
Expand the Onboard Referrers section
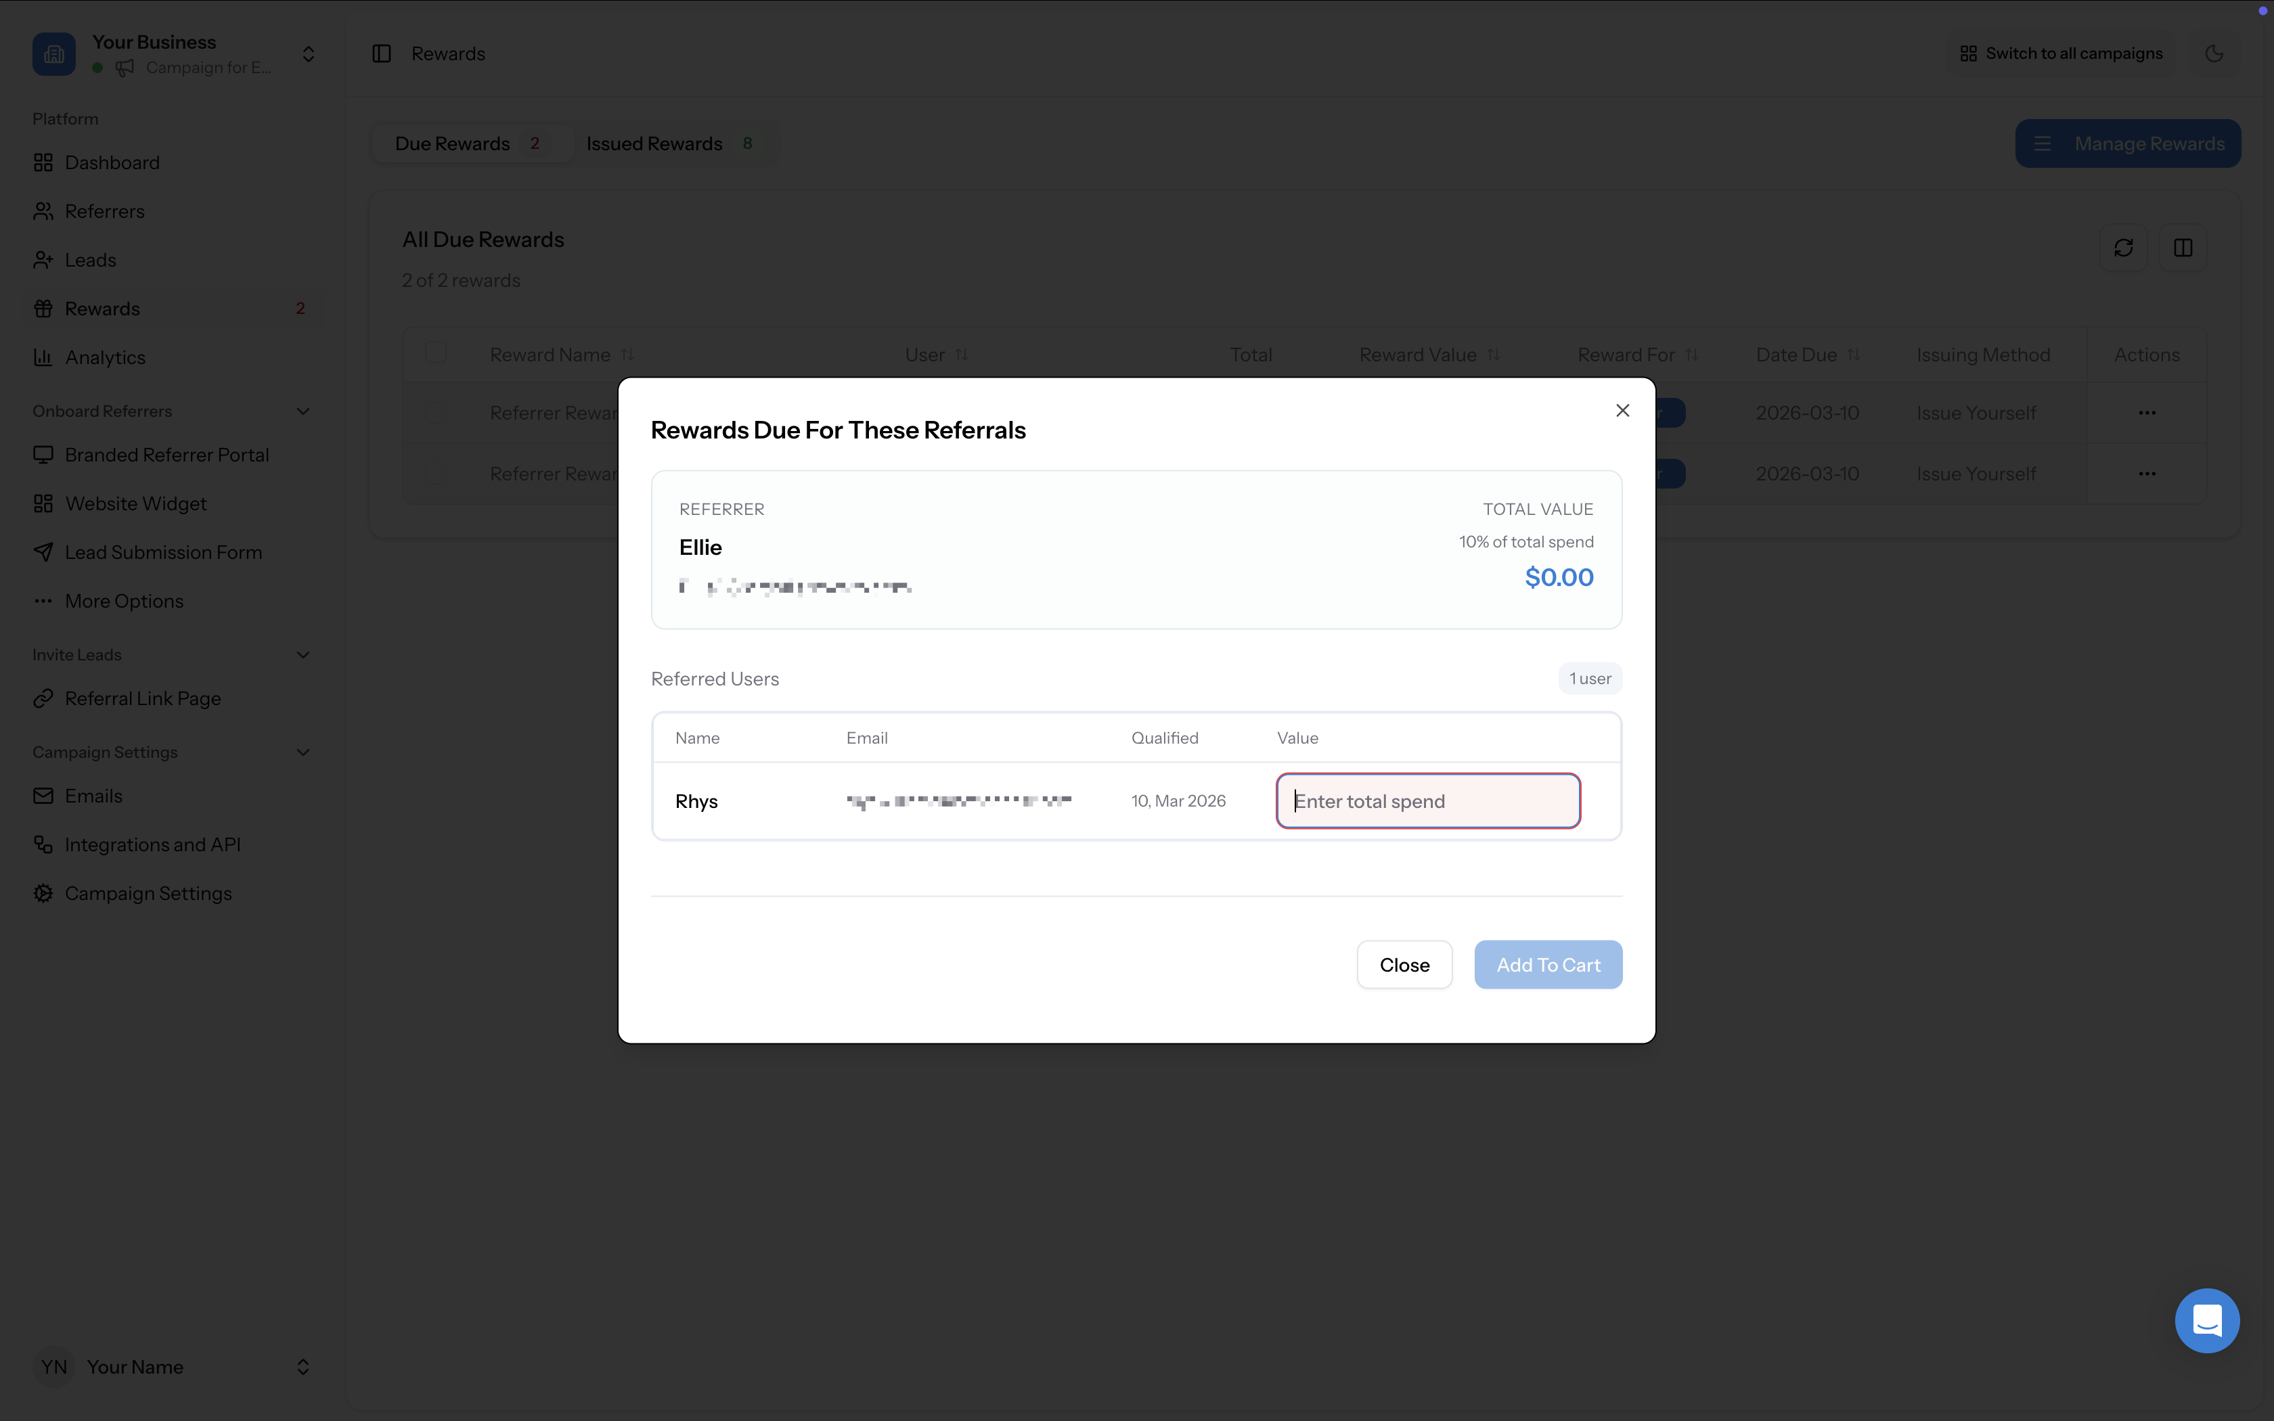[x=302, y=411]
